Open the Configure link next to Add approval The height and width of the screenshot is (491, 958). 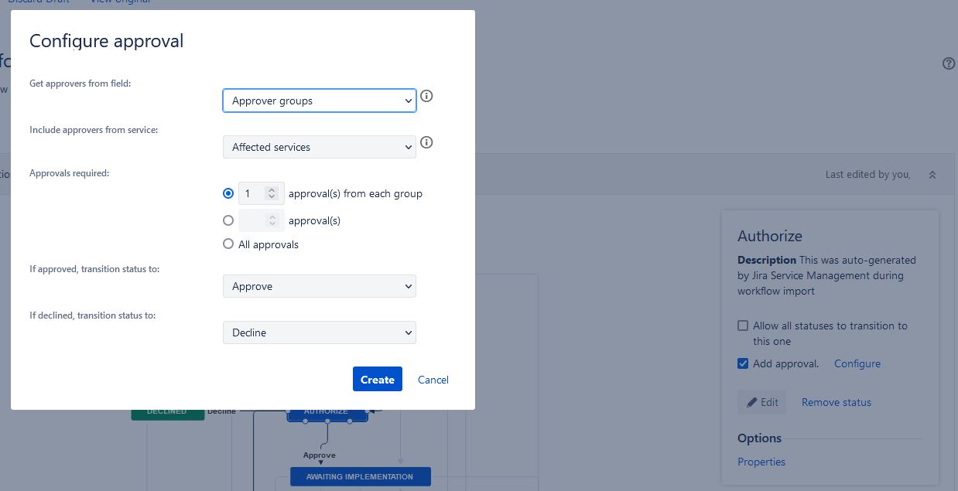857,363
